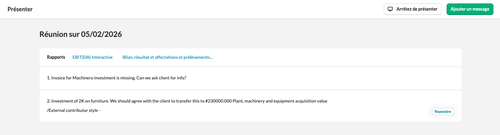Image resolution: width=500 pixels, height=135 pixels.
Task: Click the monitor icon beside Arrêtez de présenter
Action: [x=390, y=9]
